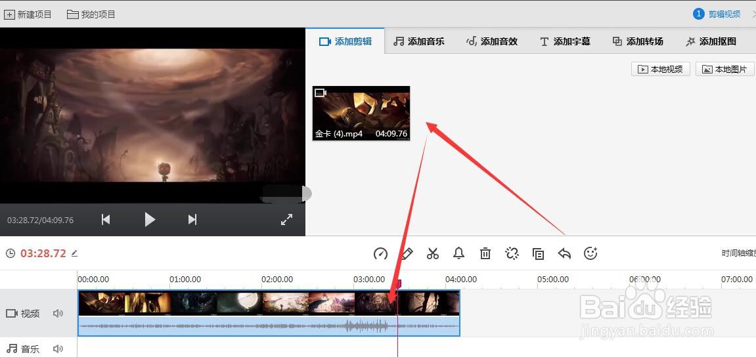Click the unlink audio icon

click(x=512, y=253)
